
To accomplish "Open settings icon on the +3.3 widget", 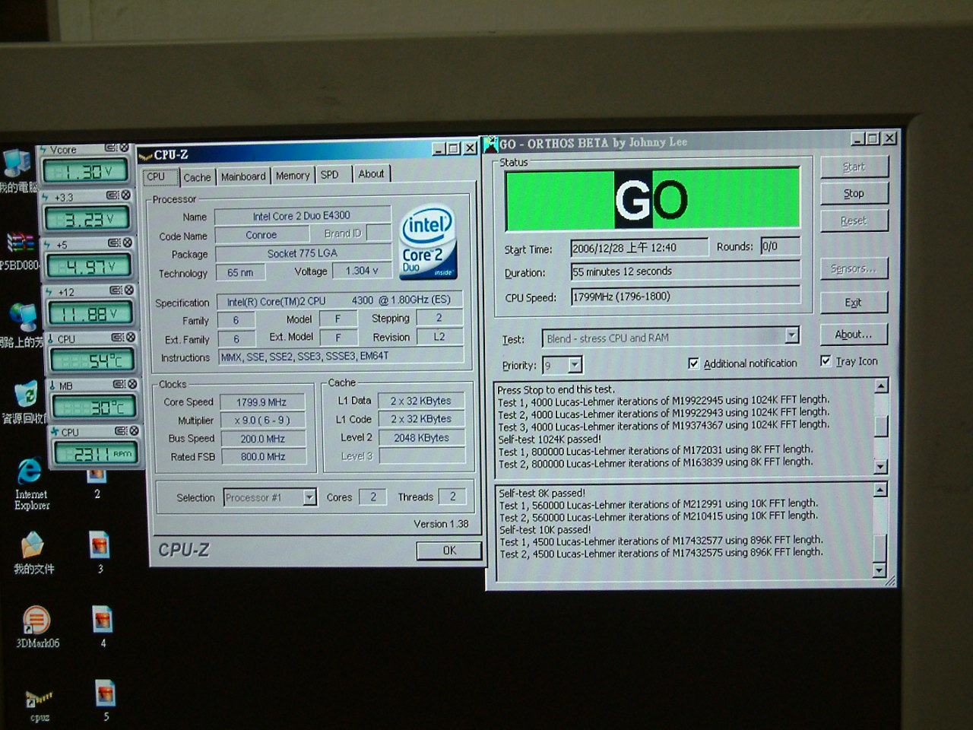I will [x=113, y=195].
